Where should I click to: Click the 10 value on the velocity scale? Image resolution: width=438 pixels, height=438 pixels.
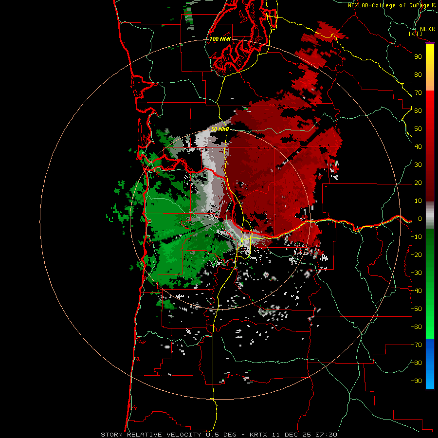click(x=418, y=201)
